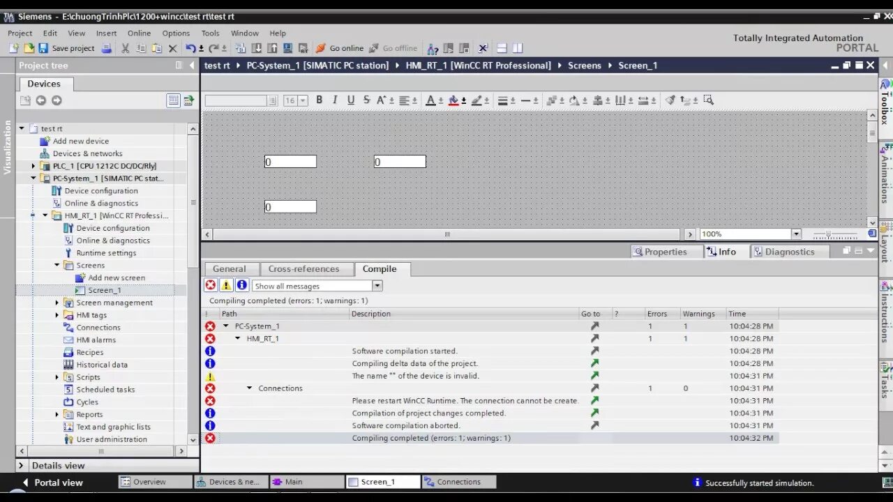This screenshot has height=502, width=893.
Task: Click the Format painter icon in editor toolbar
Action: point(670,100)
